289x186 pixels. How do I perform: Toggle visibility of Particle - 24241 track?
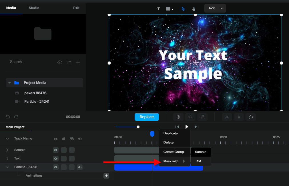pos(56,167)
